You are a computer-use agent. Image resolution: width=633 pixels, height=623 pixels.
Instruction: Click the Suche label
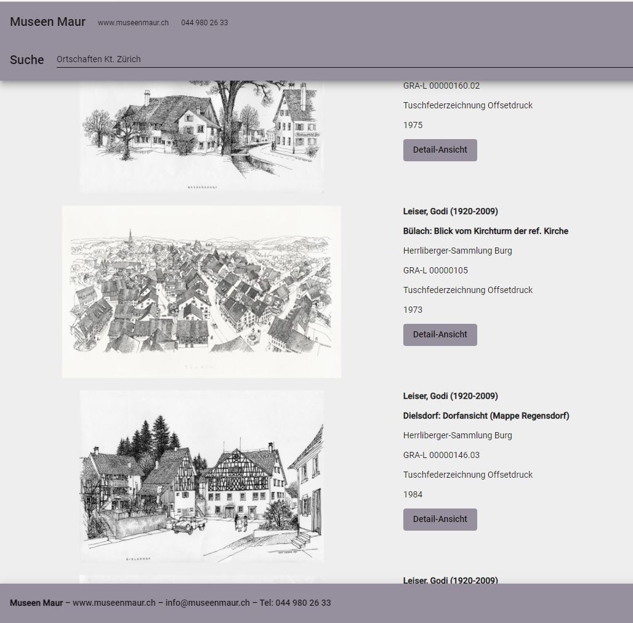tap(26, 60)
